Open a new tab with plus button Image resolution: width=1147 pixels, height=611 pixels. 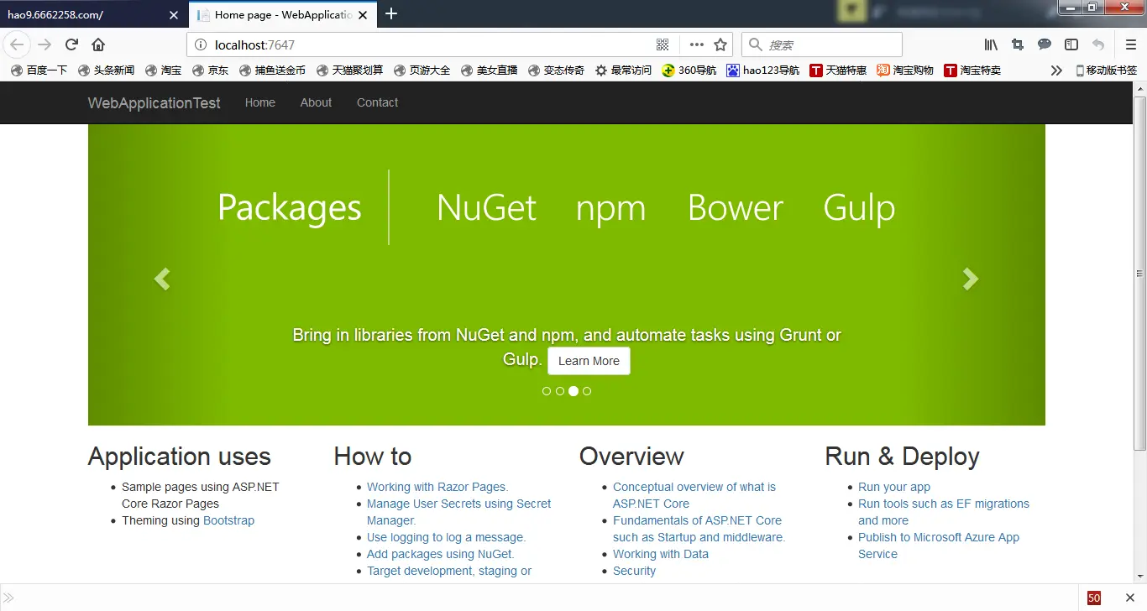pyautogui.click(x=390, y=13)
